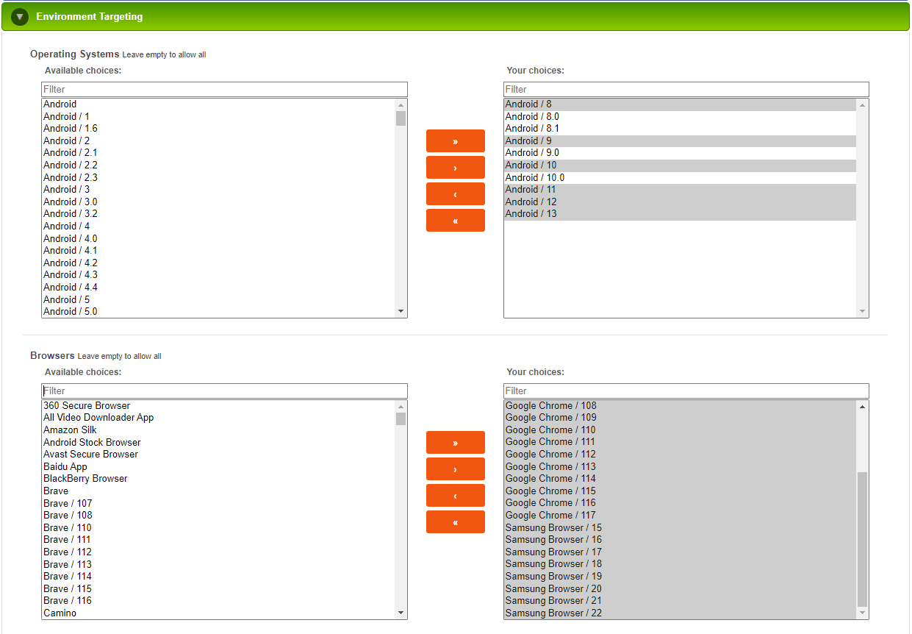
Task: Select '360 Secure Browser' in available browsers
Action: pos(218,406)
